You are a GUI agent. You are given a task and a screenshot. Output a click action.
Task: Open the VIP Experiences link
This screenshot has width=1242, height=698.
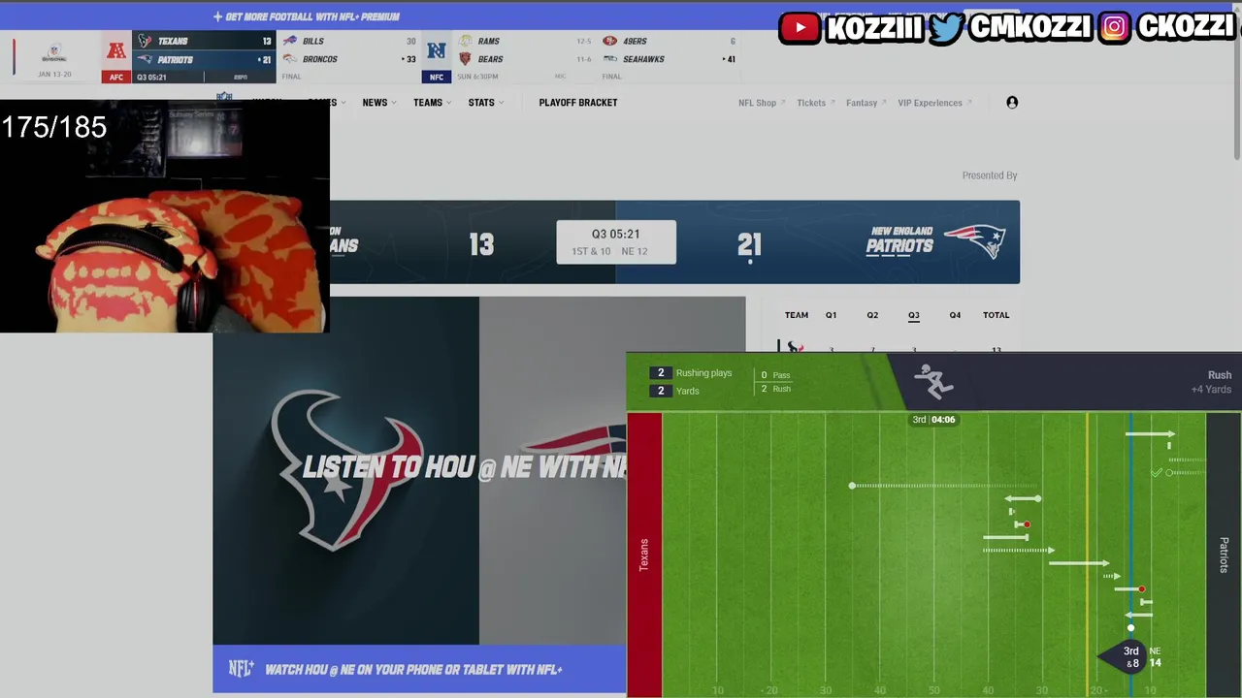(934, 103)
